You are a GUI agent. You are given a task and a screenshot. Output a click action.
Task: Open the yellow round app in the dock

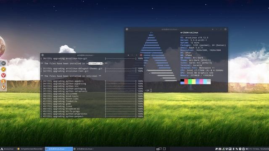pyautogui.click(x=3, y=69)
